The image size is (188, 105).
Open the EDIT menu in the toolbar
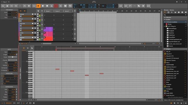[x=126, y=6]
